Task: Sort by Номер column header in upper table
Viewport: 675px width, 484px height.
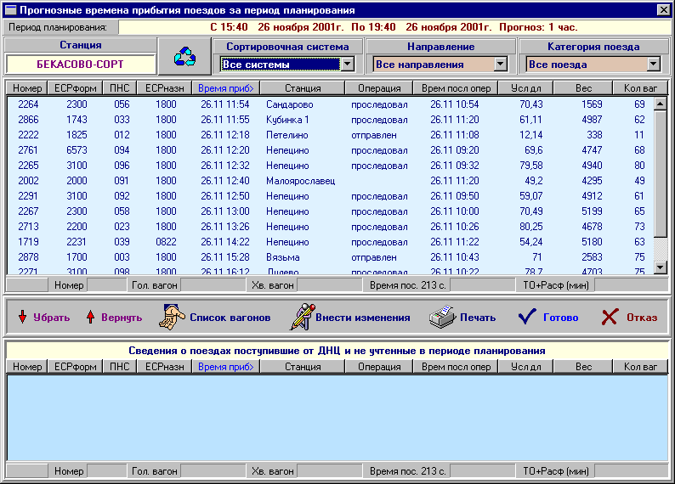Action: (x=27, y=88)
